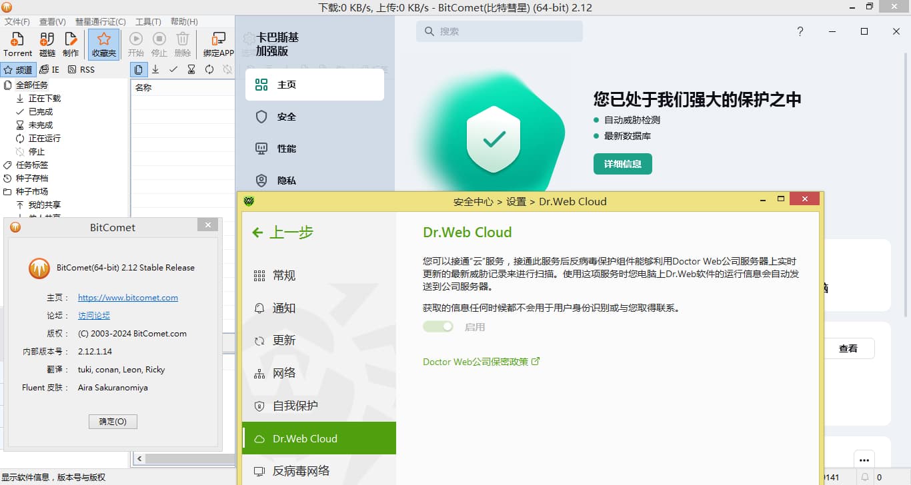Click the 绑定APP toolbar button
This screenshot has width=911, height=485.
pyautogui.click(x=219, y=45)
